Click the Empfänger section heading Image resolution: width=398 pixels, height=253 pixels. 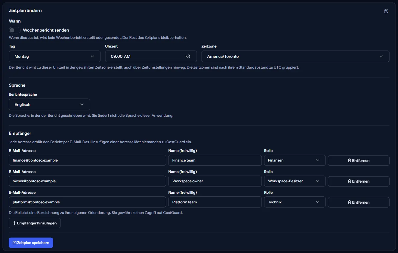[20, 133]
